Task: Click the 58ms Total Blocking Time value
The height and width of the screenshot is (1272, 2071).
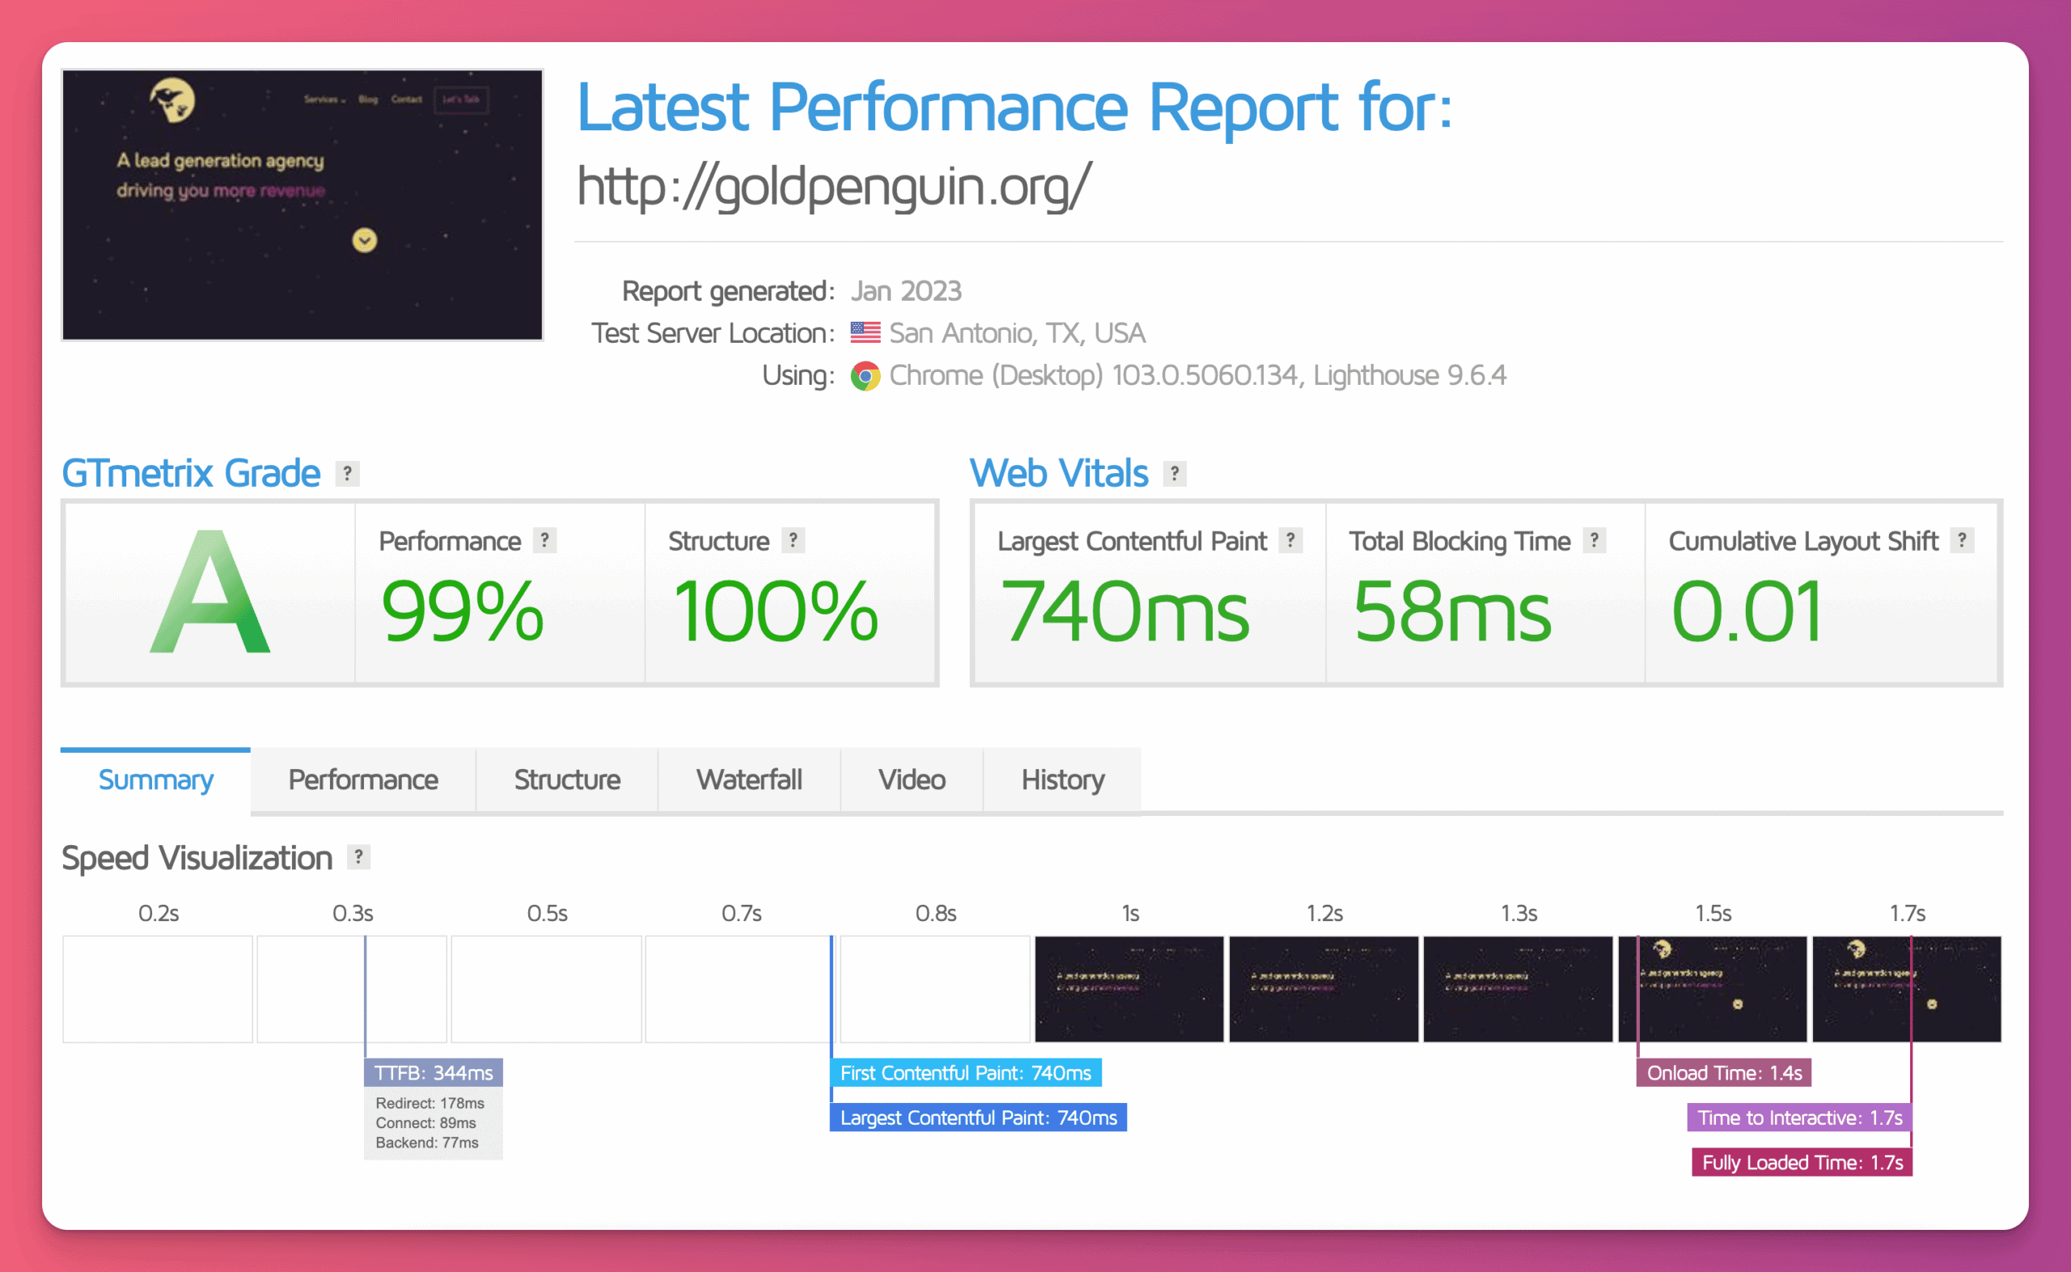Action: point(1451,612)
